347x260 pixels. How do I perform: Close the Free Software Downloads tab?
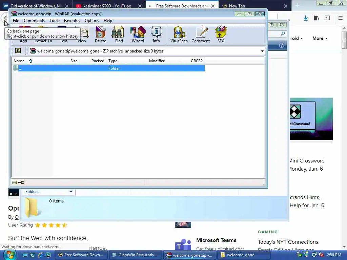click(x=213, y=6)
